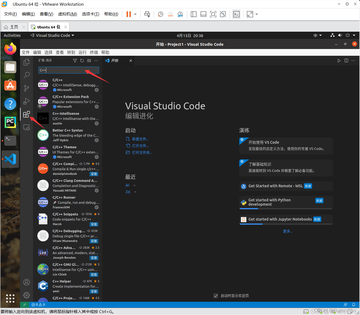Open Terminal from the Ubuntu dock

pyautogui.click(x=10, y=141)
